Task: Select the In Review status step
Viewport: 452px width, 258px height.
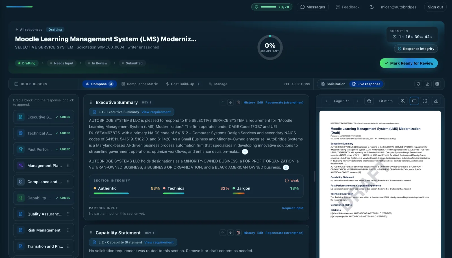Action: pos(97,63)
